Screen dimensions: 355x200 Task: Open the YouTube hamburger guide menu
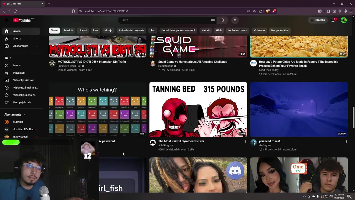(x=7, y=20)
